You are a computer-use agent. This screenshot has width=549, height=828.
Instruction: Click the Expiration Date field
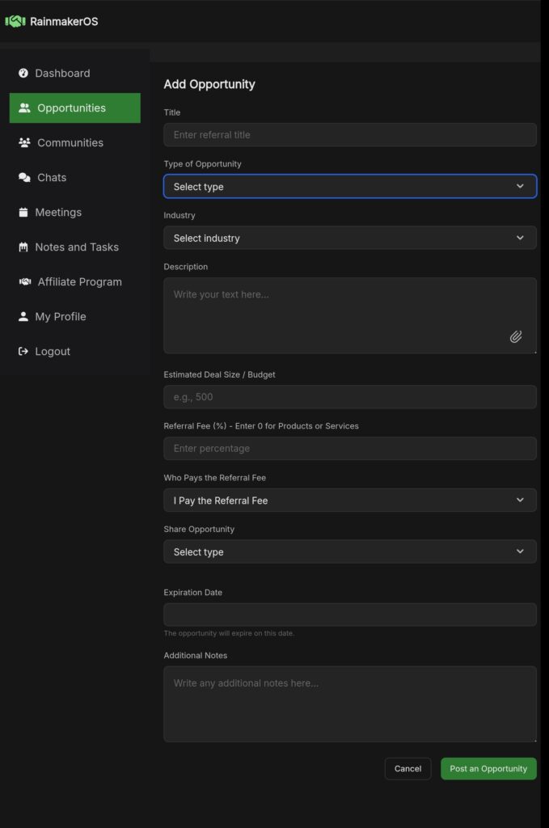pyautogui.click(x=349, y=615)
